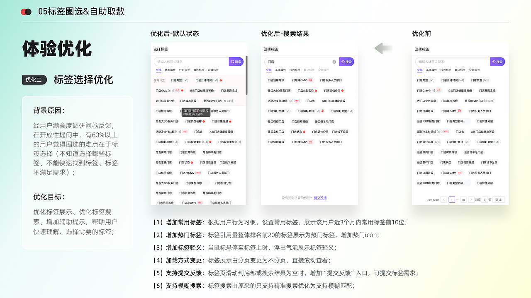Click 确定 button in 优化前 pagination

click(499, 199)
